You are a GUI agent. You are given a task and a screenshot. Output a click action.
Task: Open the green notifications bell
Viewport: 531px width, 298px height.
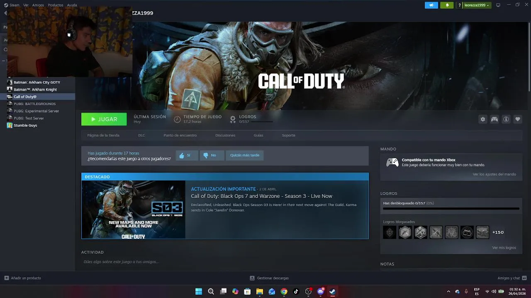[x=447, y=5]
